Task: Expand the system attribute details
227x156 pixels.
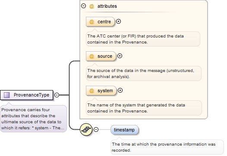Action: pos(120,90)
